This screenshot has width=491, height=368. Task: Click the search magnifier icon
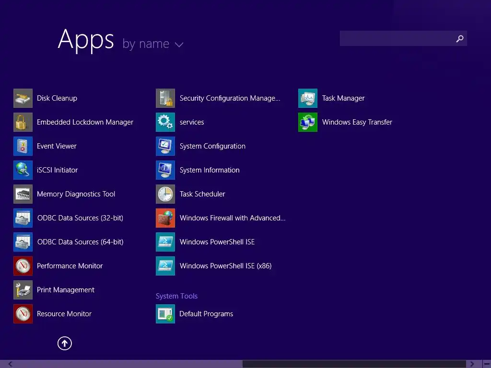click(460, 38)
